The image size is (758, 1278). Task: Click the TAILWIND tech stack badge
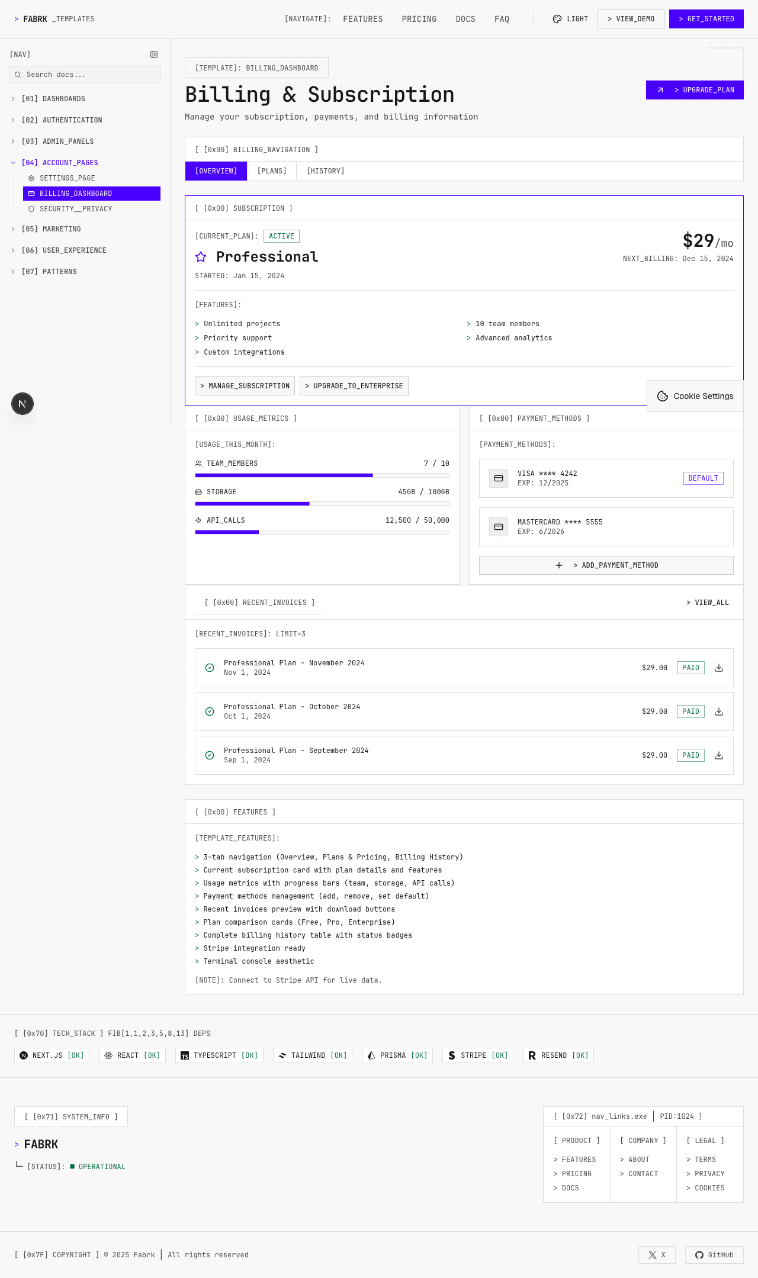pos(313,1055)
